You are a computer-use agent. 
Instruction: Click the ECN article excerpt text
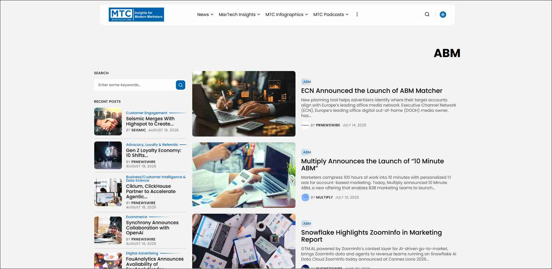pos(379,108)
